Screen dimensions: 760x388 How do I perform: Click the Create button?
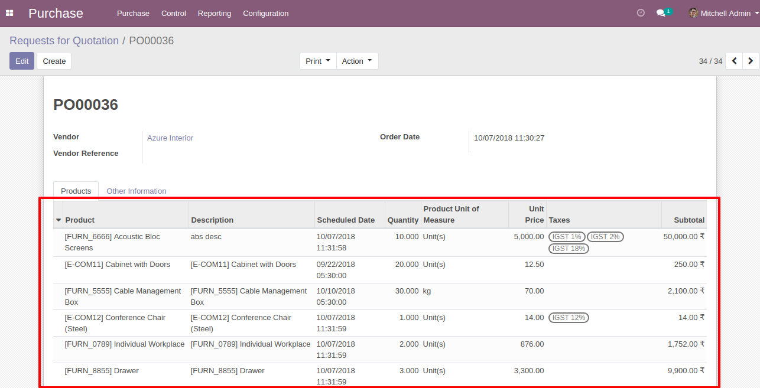[x=54, y=61]
